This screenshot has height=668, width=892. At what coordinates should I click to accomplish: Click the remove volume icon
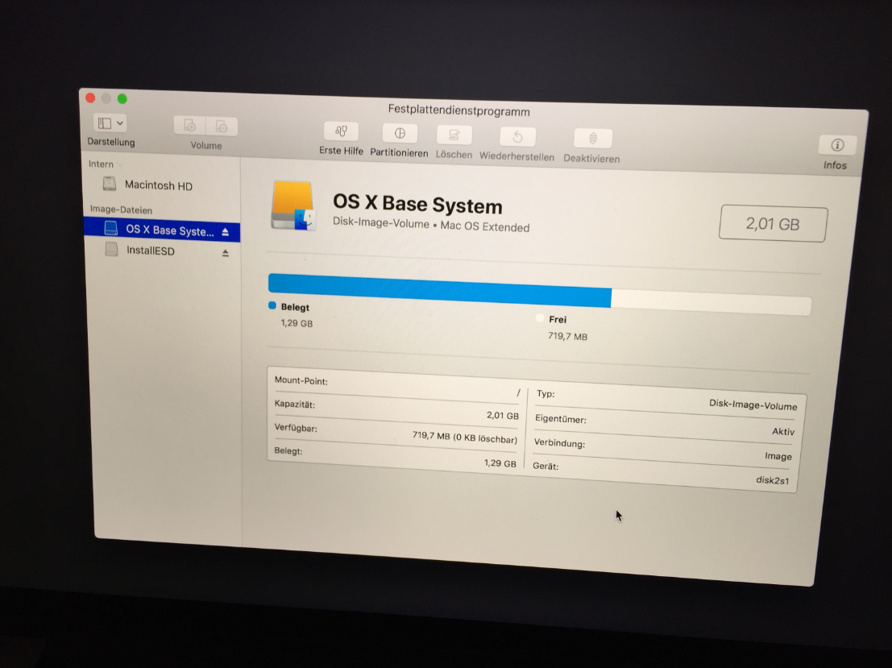(x=222, y=127)
